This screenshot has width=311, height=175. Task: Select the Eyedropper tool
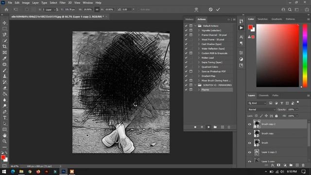[4, 58]
